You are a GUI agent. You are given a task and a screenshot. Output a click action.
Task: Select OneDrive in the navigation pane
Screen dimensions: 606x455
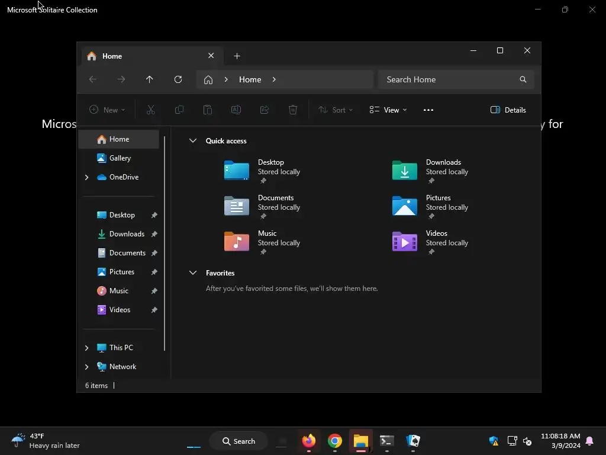(118, 177)
